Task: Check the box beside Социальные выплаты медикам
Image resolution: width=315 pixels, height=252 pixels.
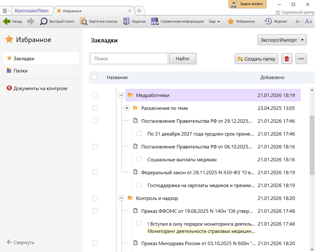Action: coord(139,159)
